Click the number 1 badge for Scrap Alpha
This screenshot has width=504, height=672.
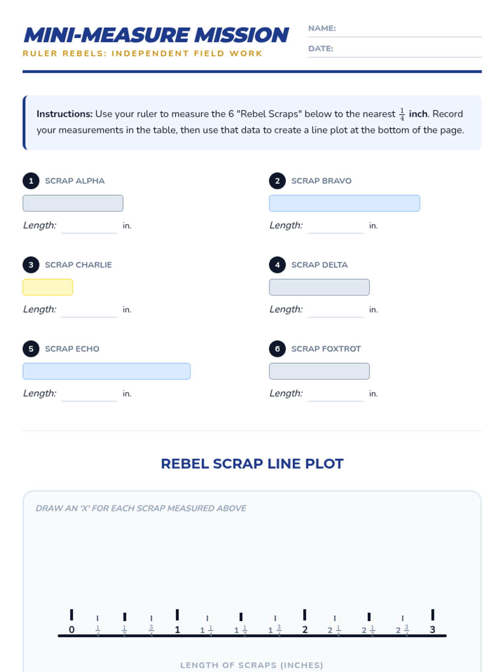click(31, 181)
